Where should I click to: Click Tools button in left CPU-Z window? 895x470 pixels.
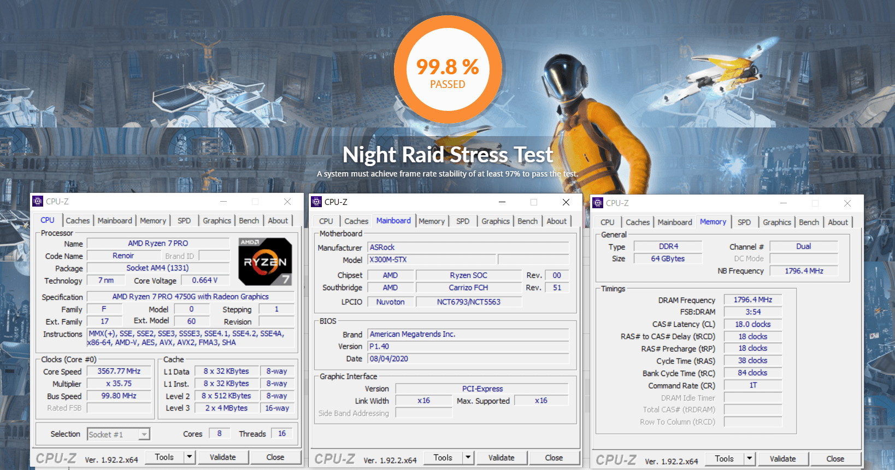(164, 457)
